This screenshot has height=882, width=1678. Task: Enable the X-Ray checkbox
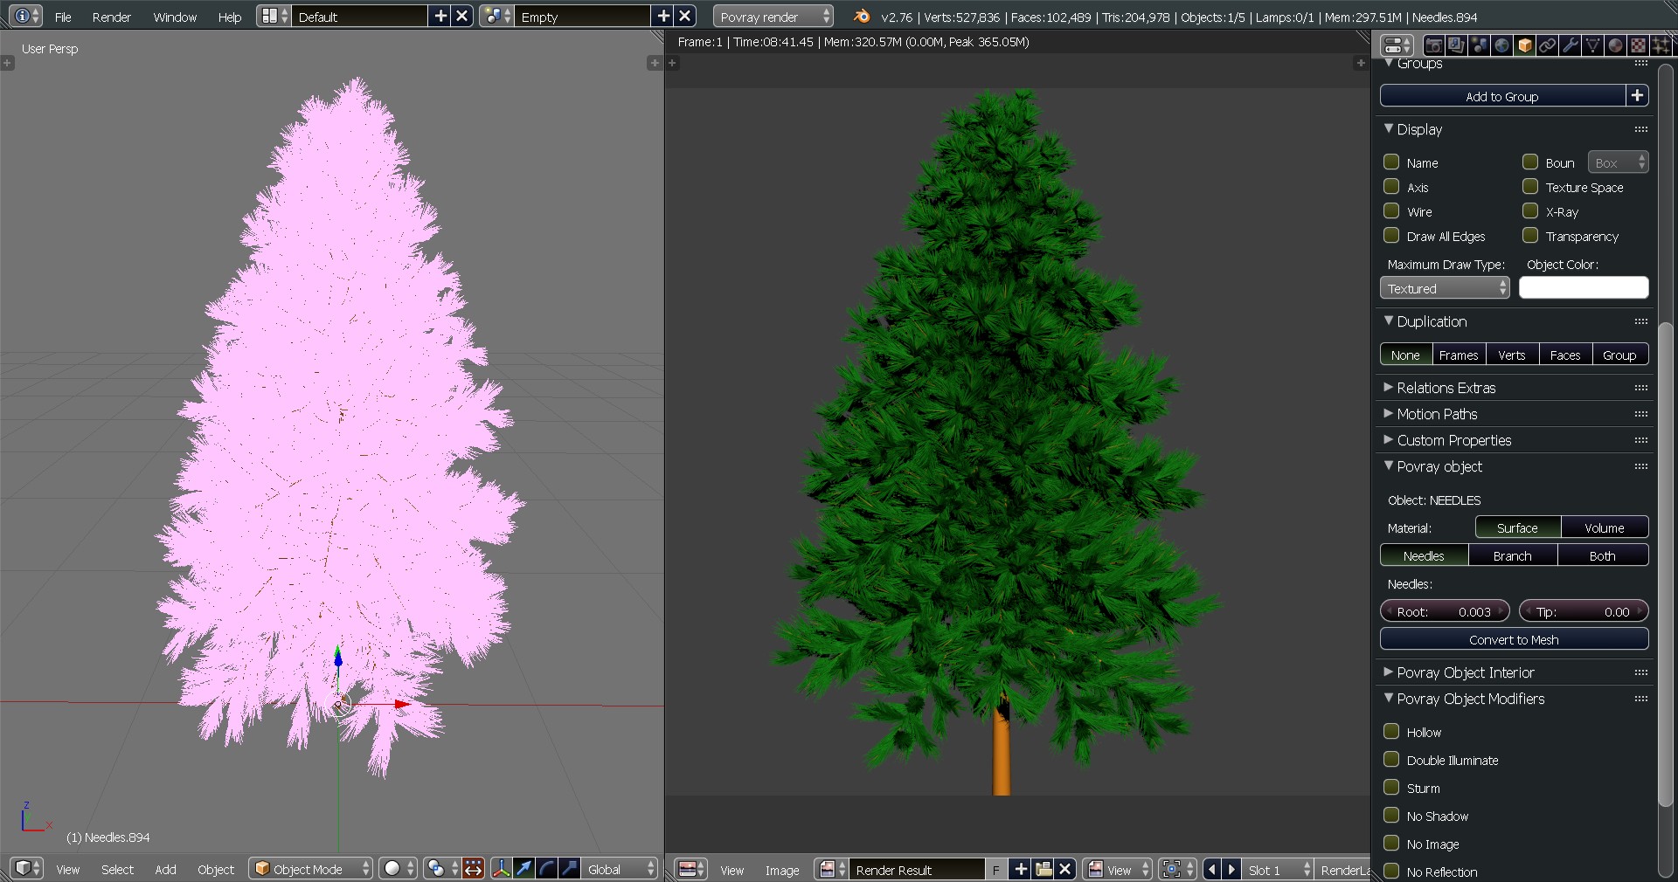pos(1530,211)
